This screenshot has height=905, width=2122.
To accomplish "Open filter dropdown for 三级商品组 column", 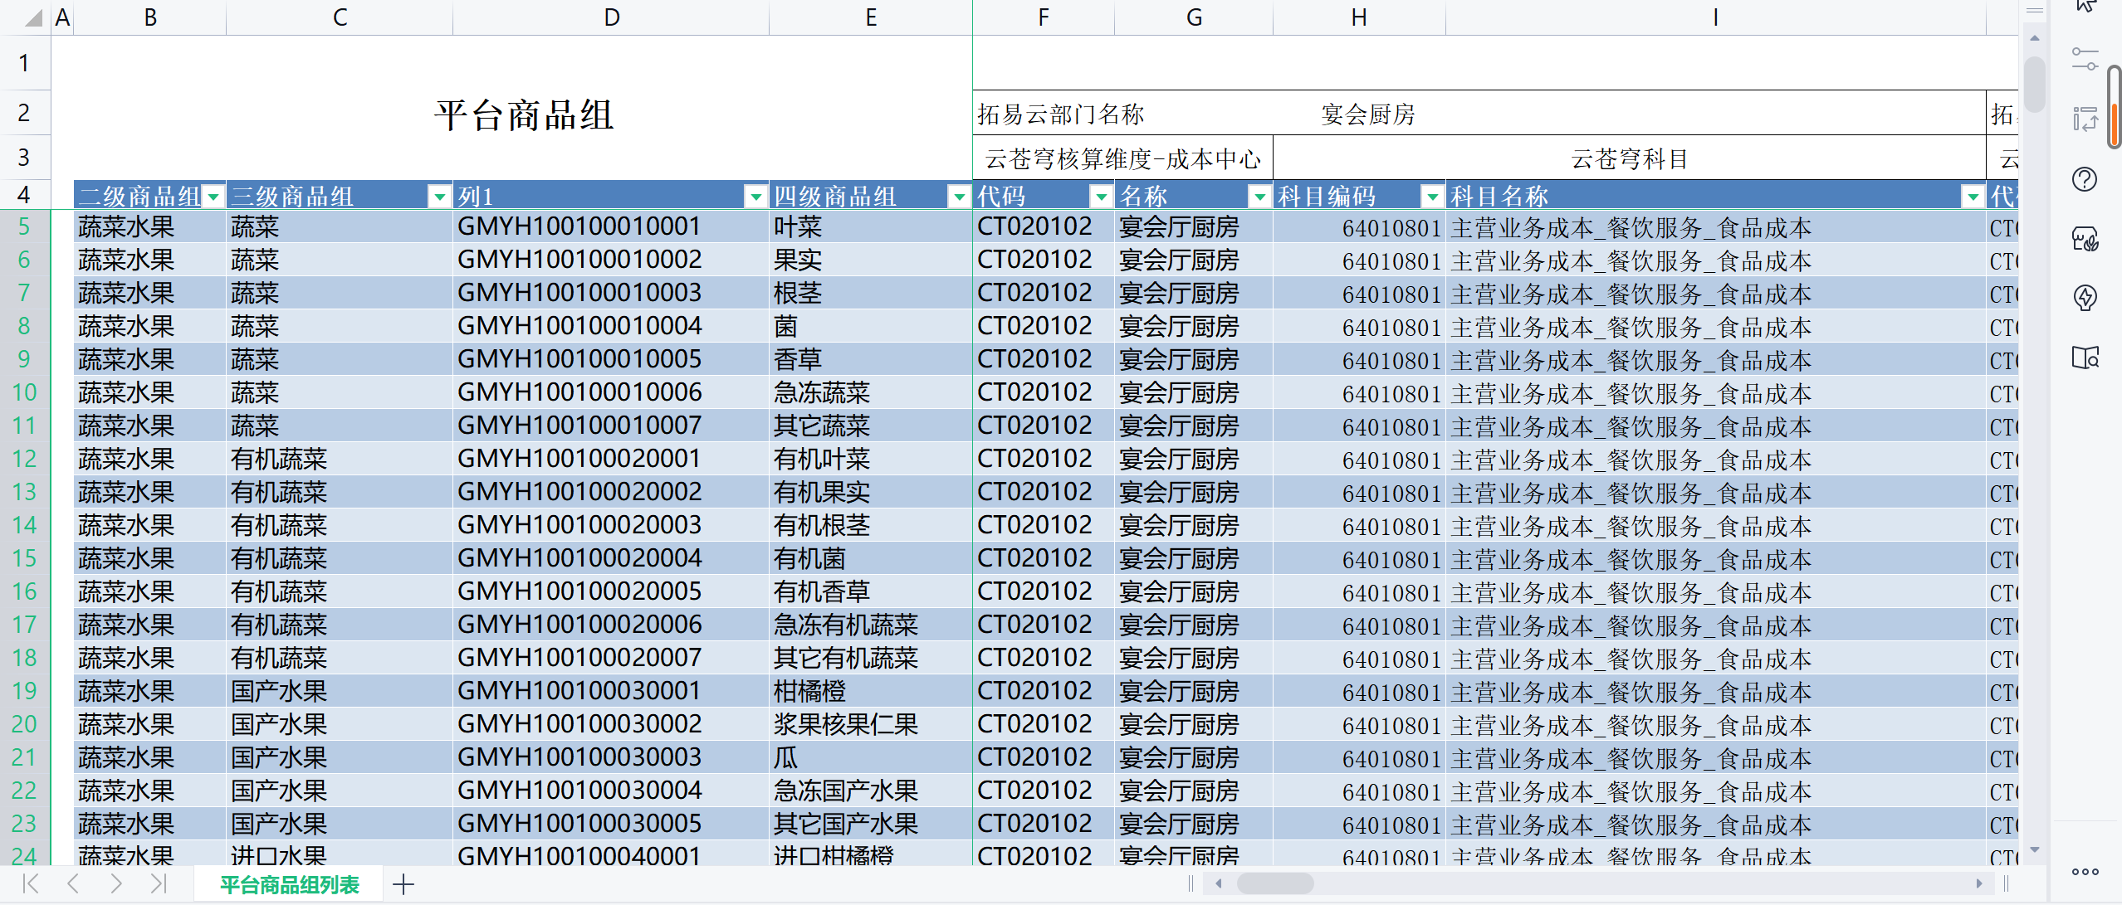I will point(440,197).
